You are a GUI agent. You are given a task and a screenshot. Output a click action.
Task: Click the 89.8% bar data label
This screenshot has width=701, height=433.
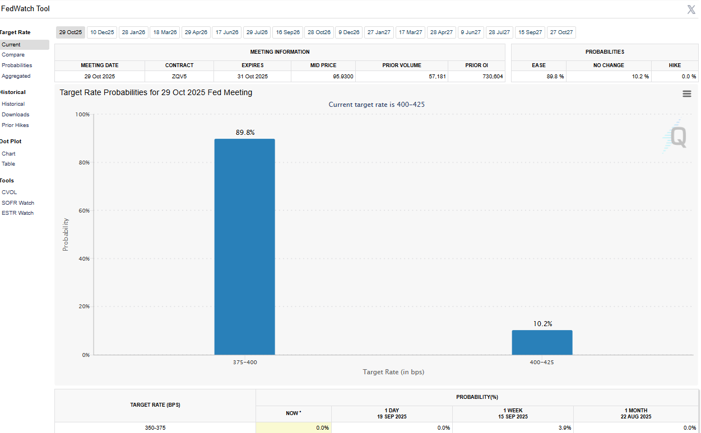pos(245,133)
